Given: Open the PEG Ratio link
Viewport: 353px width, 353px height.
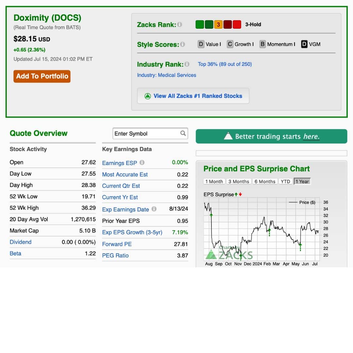Looking at the screenshot, I should click(x=115, y=256).
